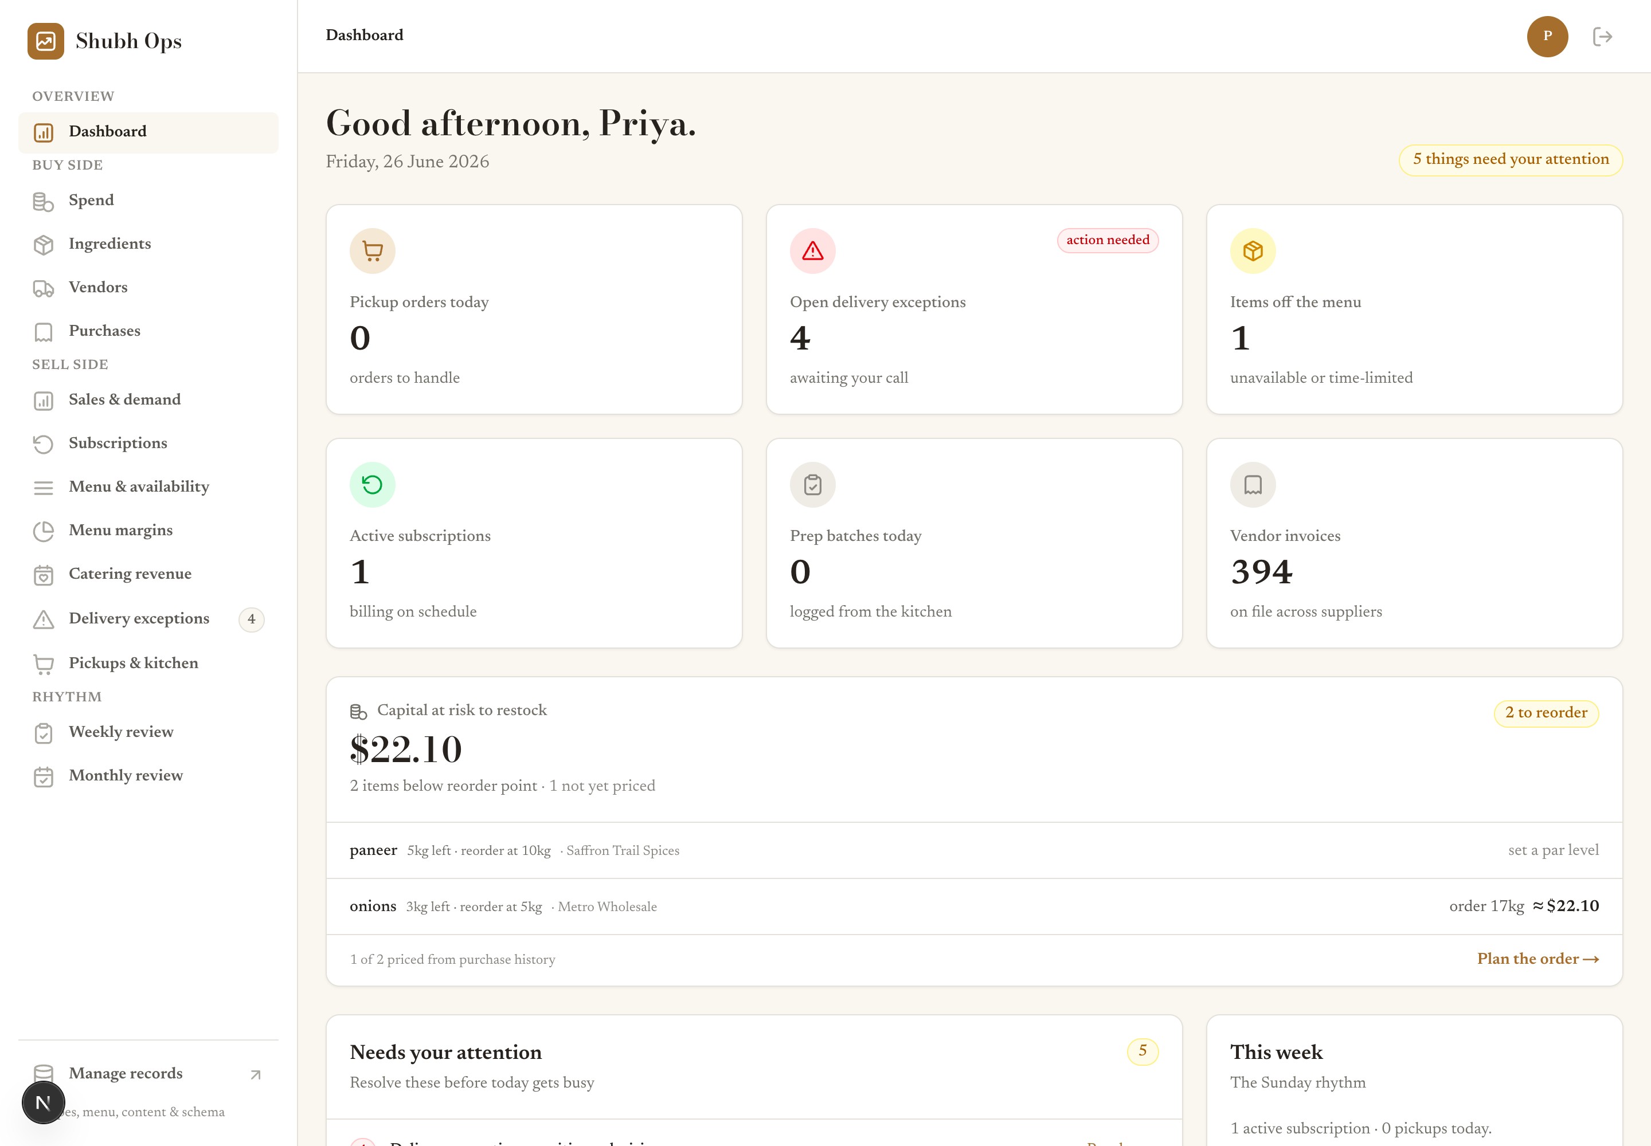The width and height of the screenshot is (1651, 1146).
Task: Click the Shubh Ops logo icon
Action: point(45,41)
